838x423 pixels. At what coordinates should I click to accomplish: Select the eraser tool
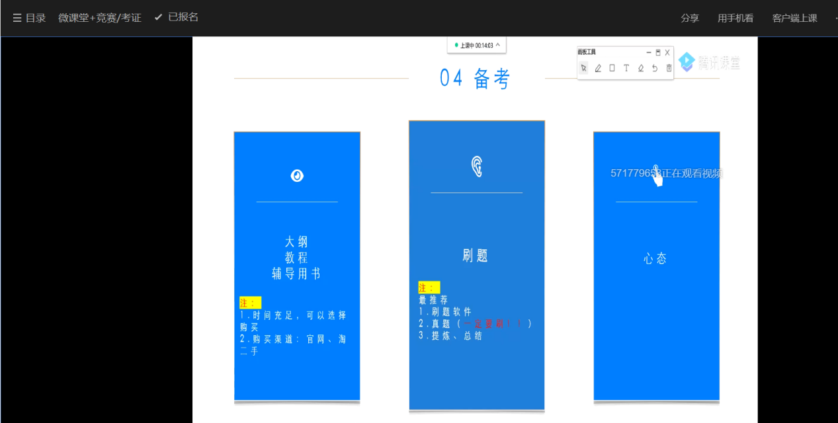pyautogui.click(x=640, y=68)
